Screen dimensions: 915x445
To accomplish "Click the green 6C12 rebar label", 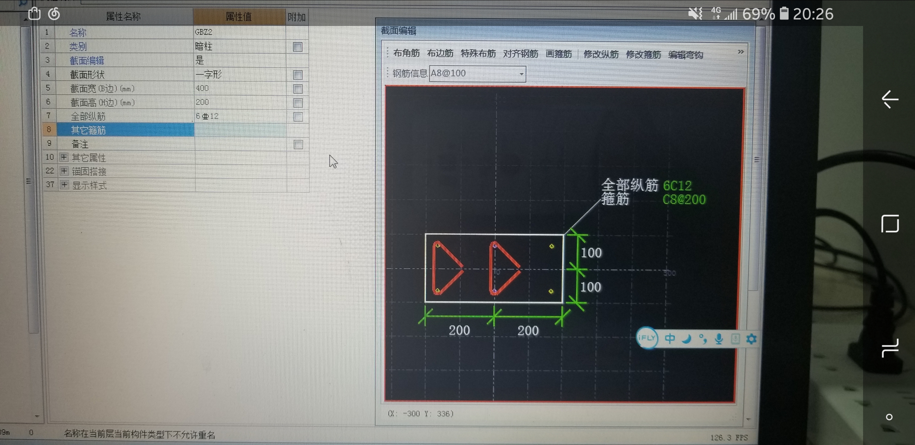I will click(x=677, y=186).
